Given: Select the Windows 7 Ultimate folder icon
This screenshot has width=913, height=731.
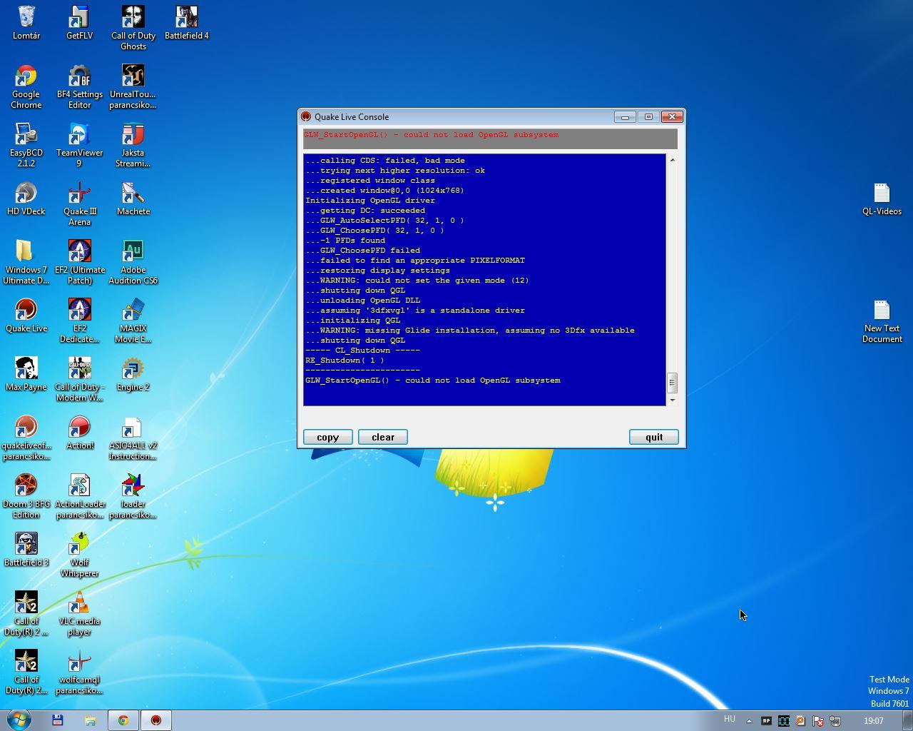Looking at the screenshot, I should coord(26,263).
